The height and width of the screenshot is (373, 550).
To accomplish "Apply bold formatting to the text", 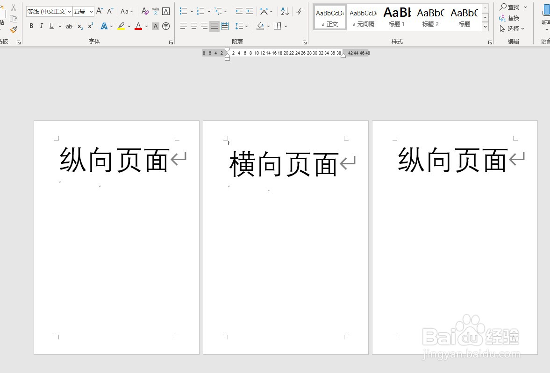I will tap(31, 26).
